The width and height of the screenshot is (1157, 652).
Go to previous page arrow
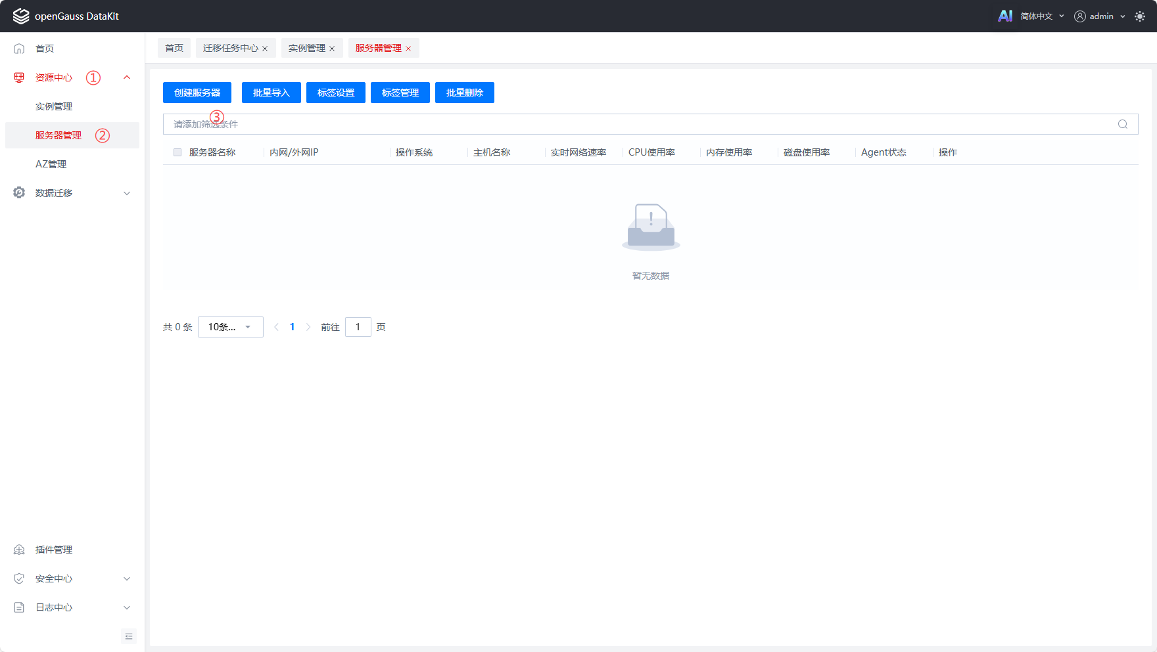[x=276, y=327]
